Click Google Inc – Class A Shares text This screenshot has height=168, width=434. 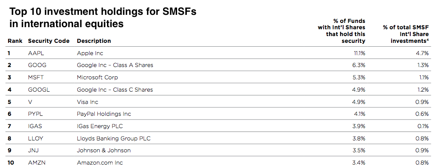tap(115, 65)
